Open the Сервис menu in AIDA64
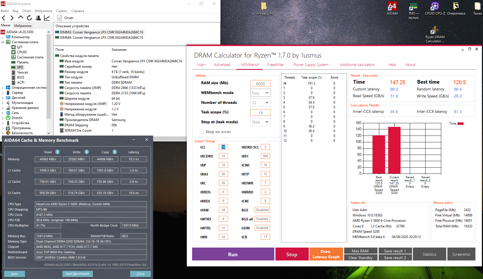The height and width of the screenshot is (279, 483). pyautogui.click(x=62, y=11)
